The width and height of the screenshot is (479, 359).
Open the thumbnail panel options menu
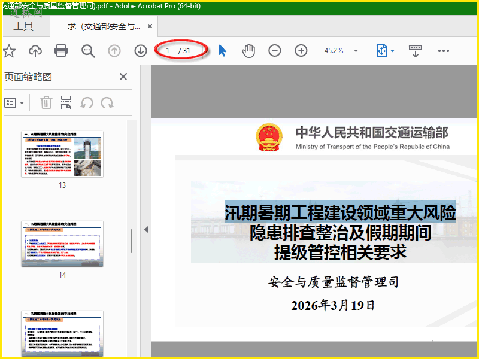point(14,103)
